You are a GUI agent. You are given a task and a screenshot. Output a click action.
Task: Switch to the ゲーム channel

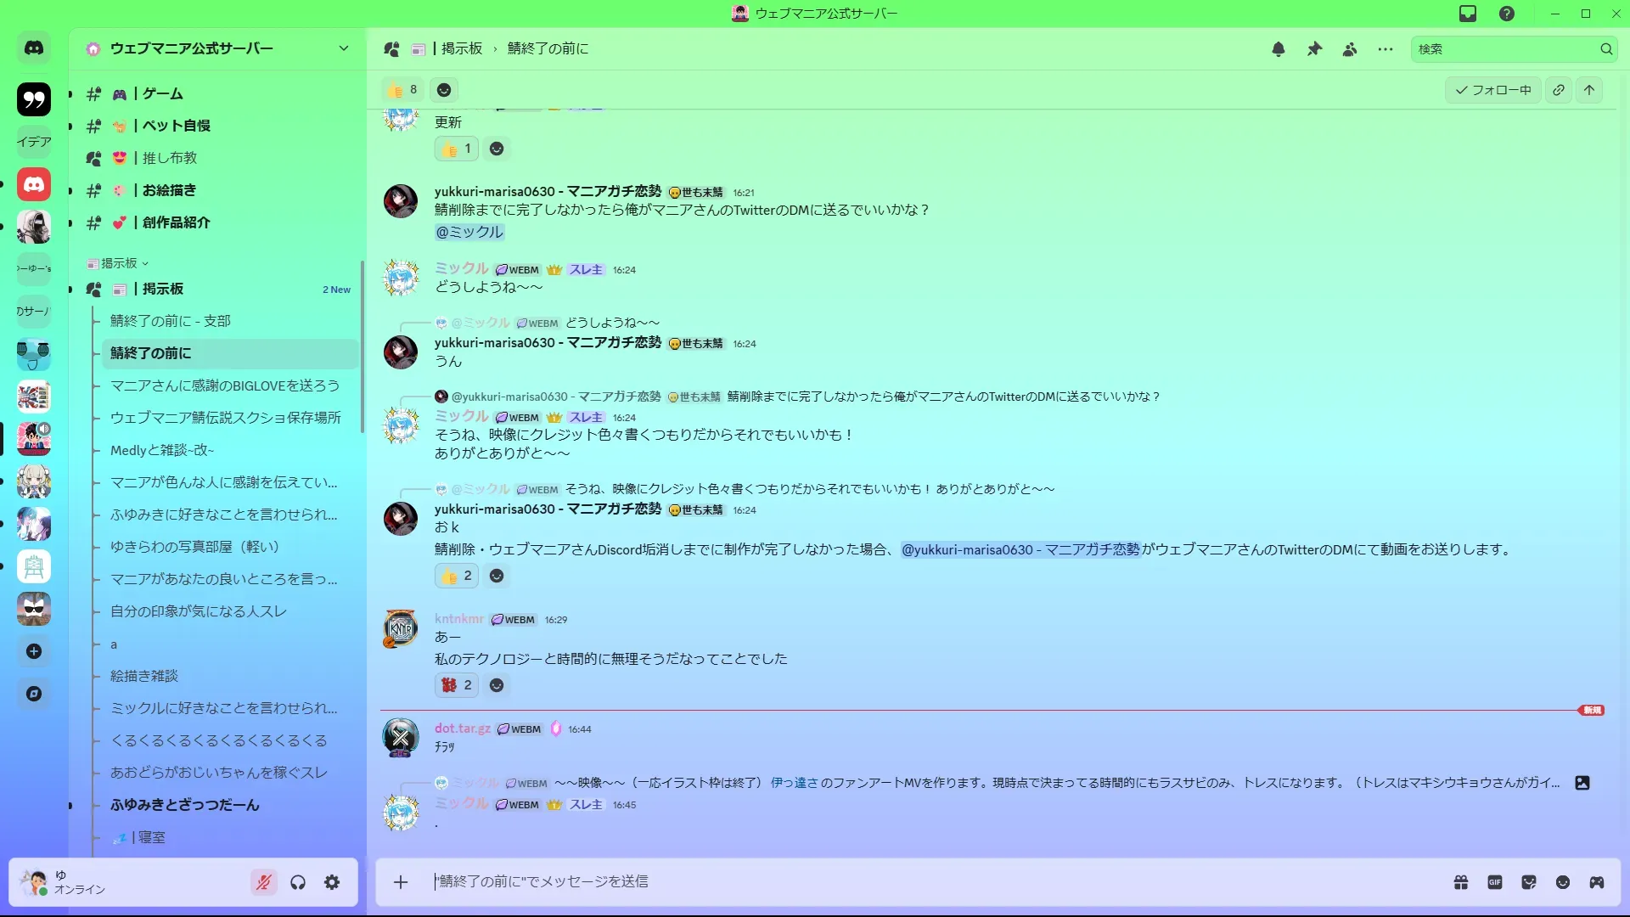click(x=162, y=93)
